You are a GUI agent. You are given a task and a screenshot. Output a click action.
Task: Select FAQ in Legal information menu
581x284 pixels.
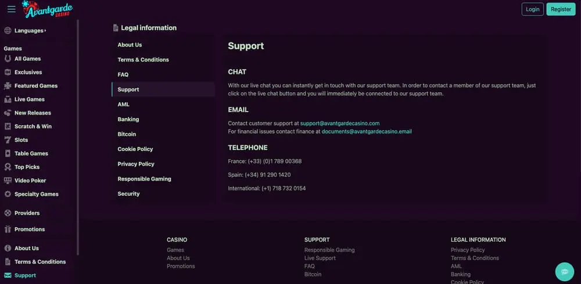[123, 74]
